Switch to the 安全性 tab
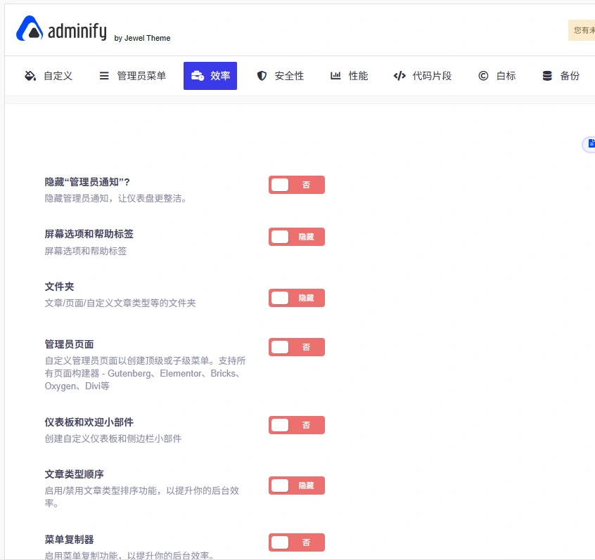This screenshot has width=595, height=560. click(x=280, y=76)
